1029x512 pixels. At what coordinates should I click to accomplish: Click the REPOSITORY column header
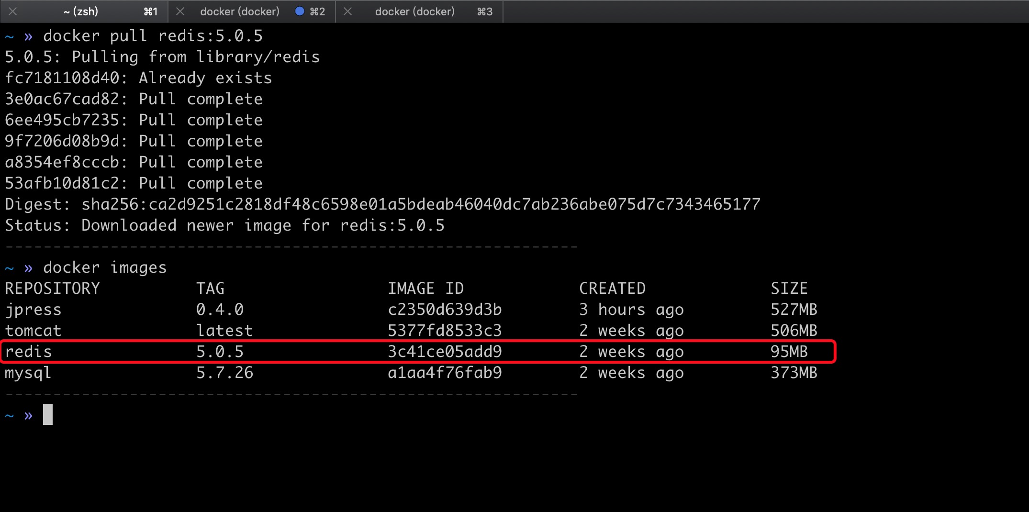[52, 289]
